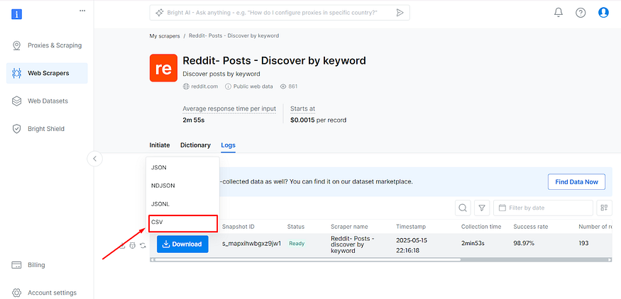Choose NDJSON download format
The height and width of the screenshot is (299, 621).
pos(182,186)
